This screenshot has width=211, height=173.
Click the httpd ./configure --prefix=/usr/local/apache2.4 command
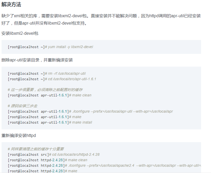[104, 165]
